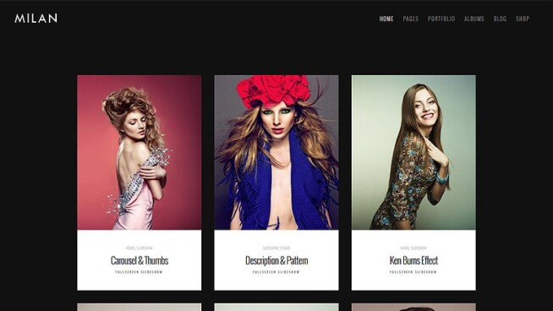
Task: Open the red flower hat model photo
Action: (276, 152)
